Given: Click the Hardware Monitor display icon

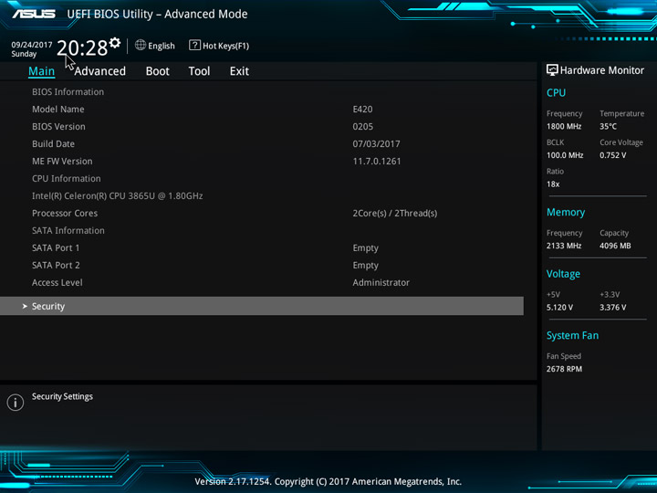Looking at the screenshot, I should coord(552,70).
